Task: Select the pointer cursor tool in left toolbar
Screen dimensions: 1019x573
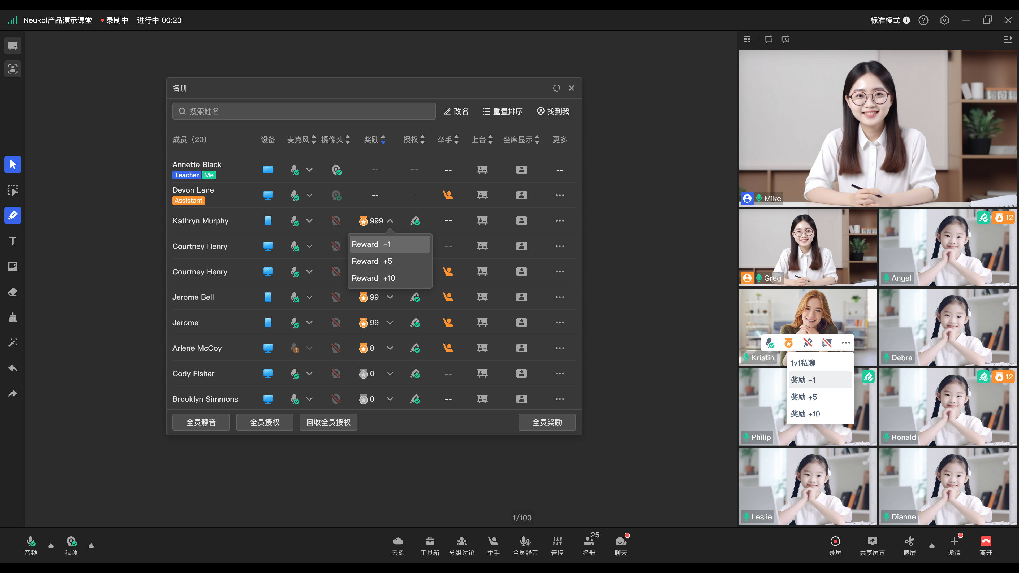Action: tap(13, 164)
